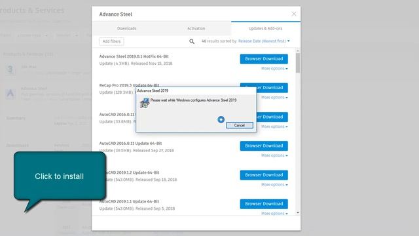The width and height of the screenshot is (419, 236).
Task: Click the Advance Steel 'A' icon in background page
Action: tap(10, 94)
